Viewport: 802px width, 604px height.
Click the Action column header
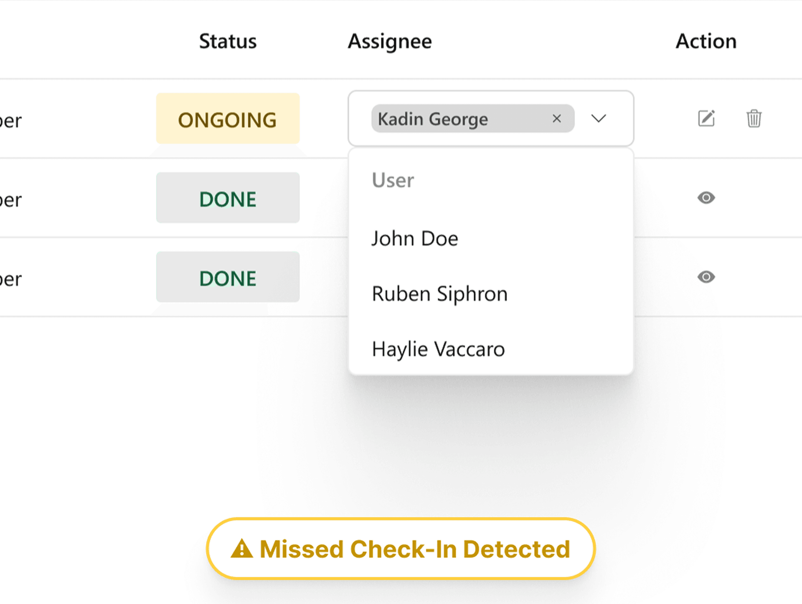706,41
